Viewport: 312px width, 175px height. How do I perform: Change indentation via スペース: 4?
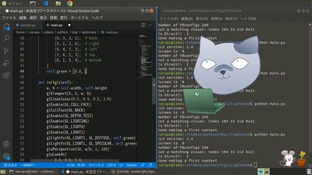coord(96,165)
